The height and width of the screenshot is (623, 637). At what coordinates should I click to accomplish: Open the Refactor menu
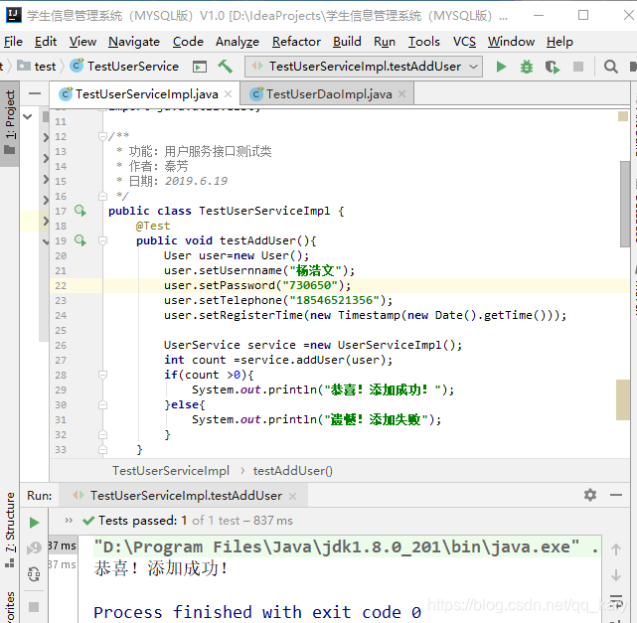pos(296,42)
